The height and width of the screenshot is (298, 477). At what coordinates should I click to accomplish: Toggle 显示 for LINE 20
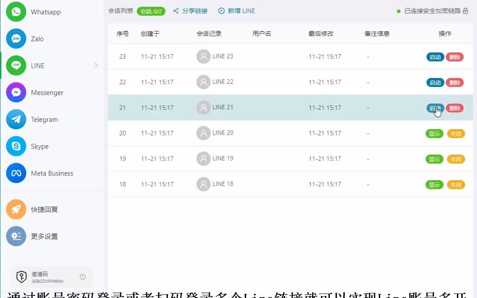click(x=434, y=133)
